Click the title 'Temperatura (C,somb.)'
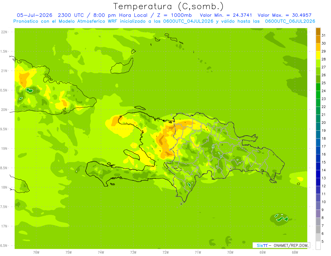 pos(169,6)
